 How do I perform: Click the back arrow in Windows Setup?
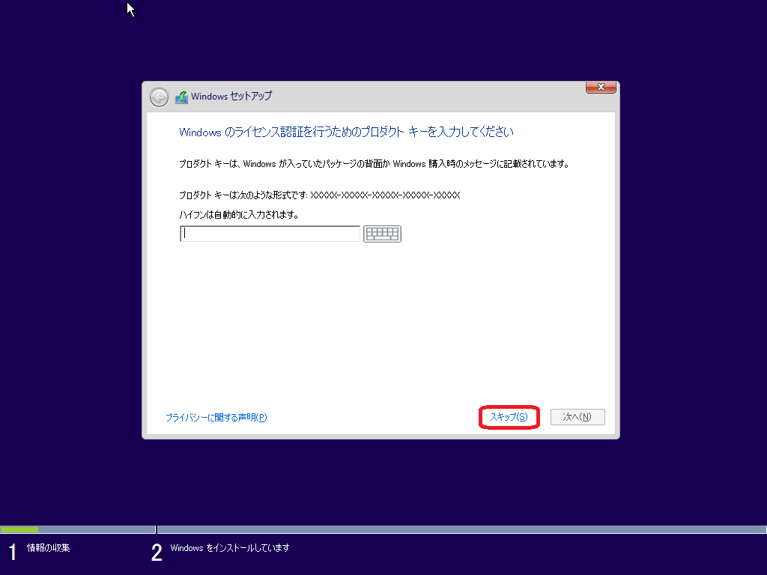click(159, 97)
